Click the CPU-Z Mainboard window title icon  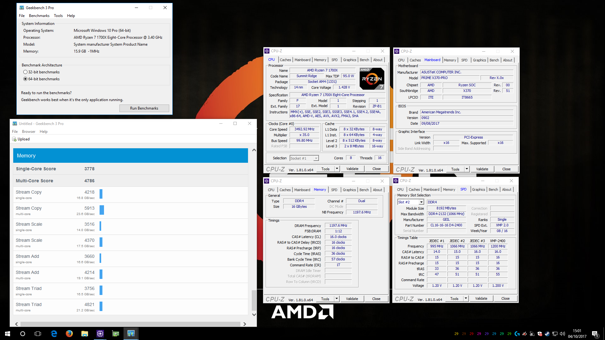tap(397, 51)
